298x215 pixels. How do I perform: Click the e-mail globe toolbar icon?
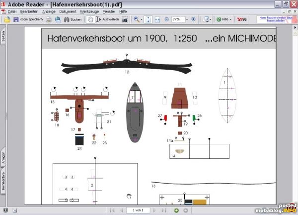58,19
